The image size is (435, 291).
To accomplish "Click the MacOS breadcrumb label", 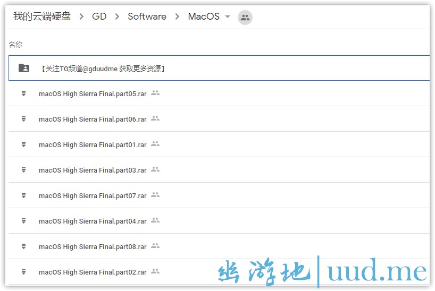I will [x=204, y=16].
